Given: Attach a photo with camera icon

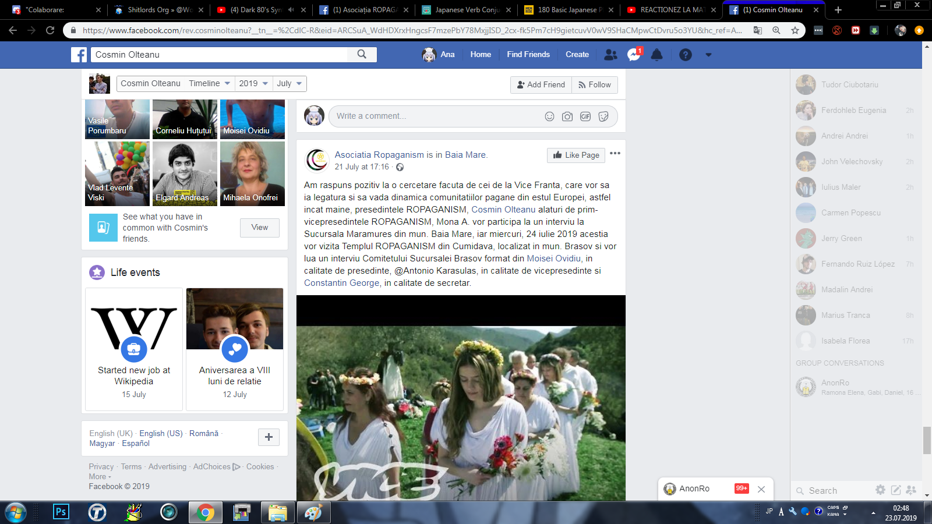Looking at the screenshot, I should coord(567,116).
